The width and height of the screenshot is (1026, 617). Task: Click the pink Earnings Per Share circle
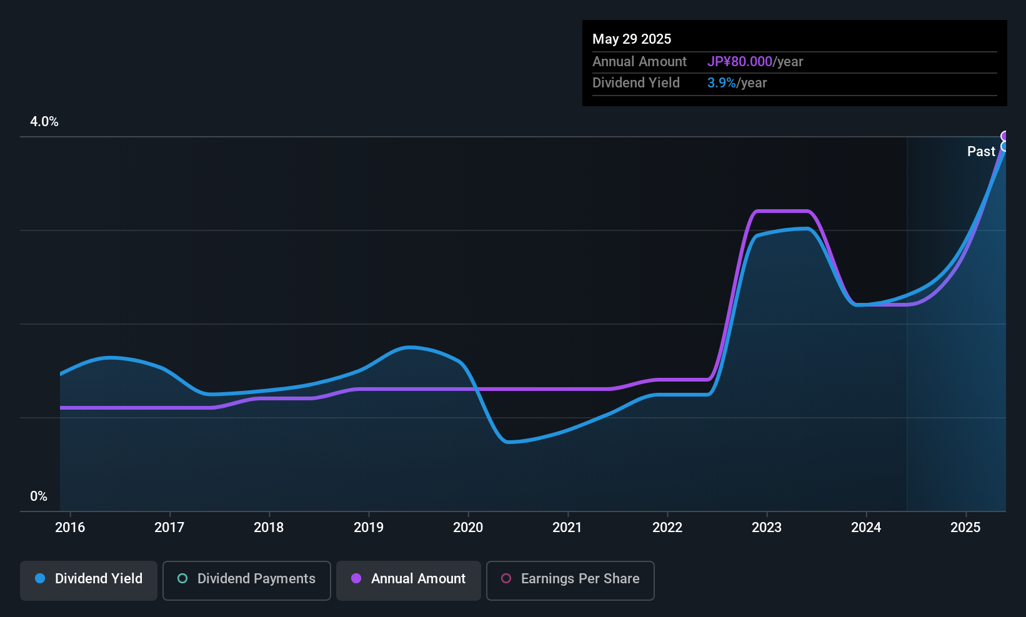[506, 578]
